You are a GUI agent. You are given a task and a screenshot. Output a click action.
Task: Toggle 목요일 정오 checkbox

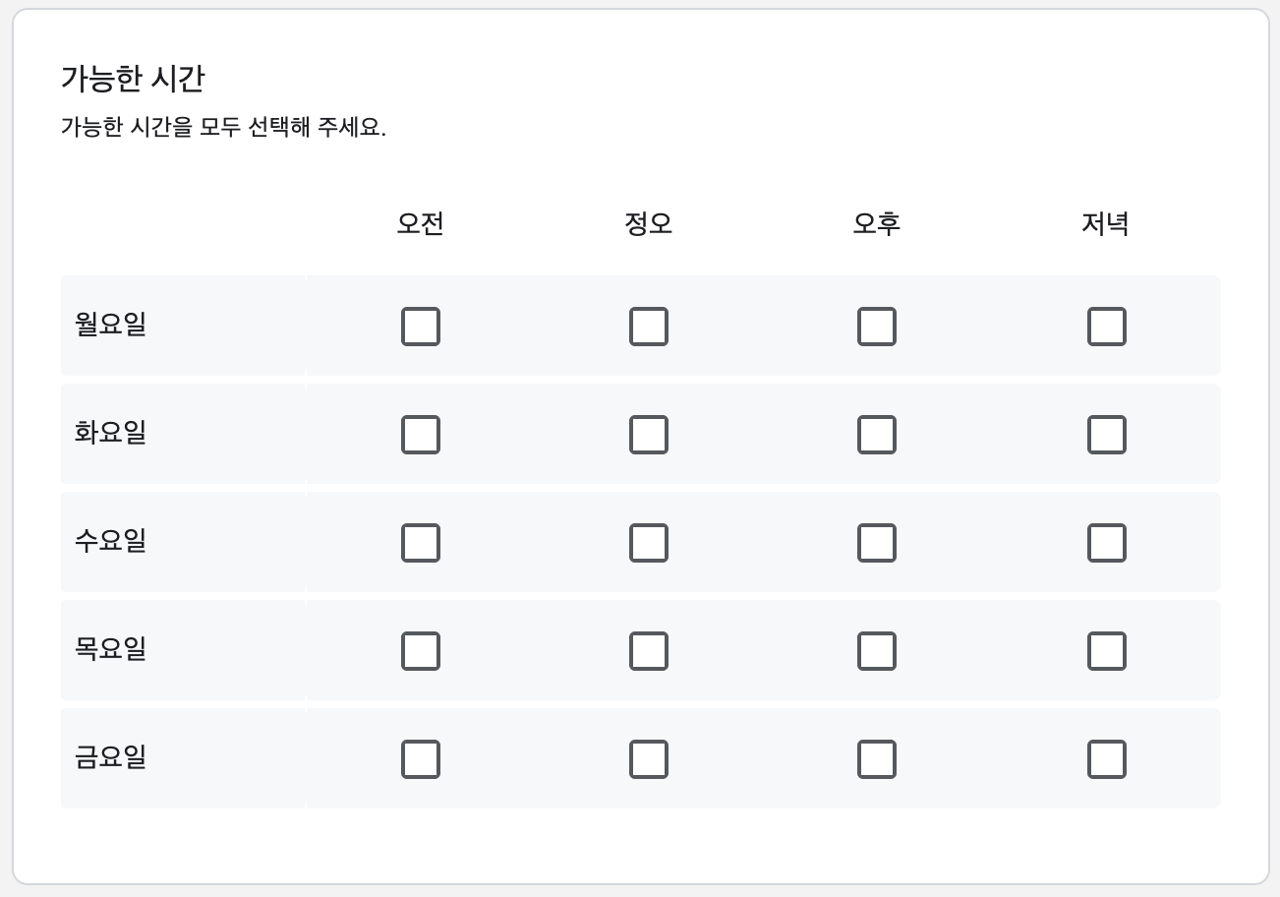pos(649,651)
